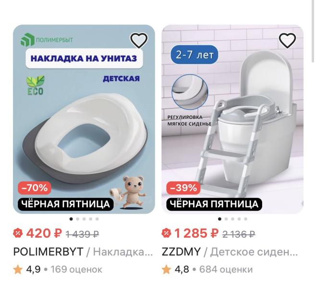Tap the -70% discount badge

35,188
